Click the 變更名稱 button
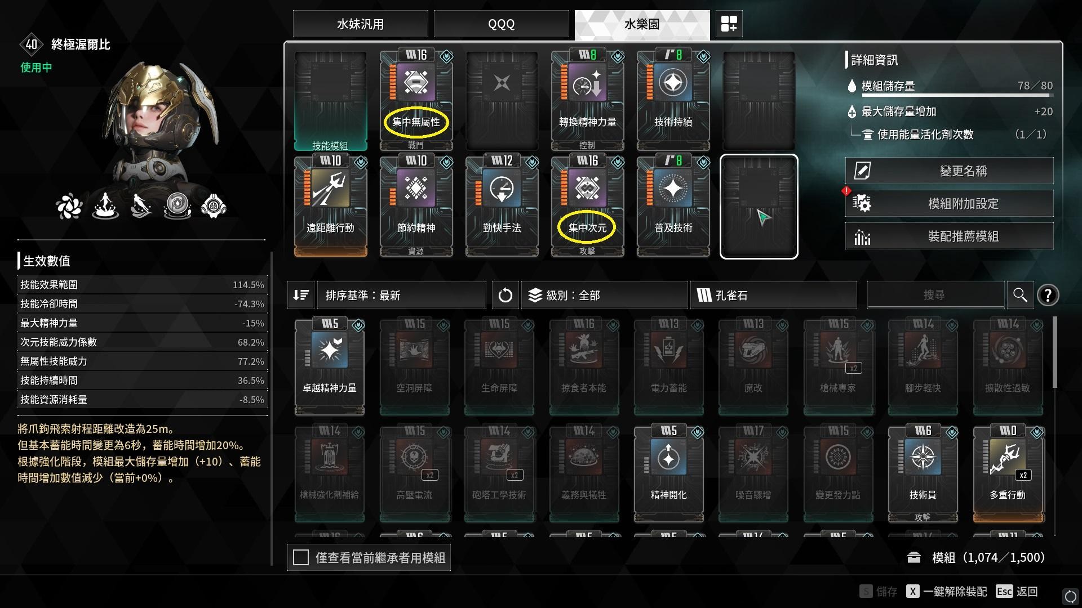The width and height of the screenshot is (1082, 608). pyautogui.click(x=950, y=171)
